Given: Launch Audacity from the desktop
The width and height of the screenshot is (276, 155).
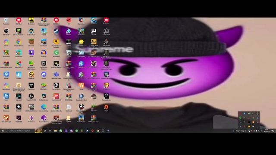Looking at the screenshot, I should (44, 53).
